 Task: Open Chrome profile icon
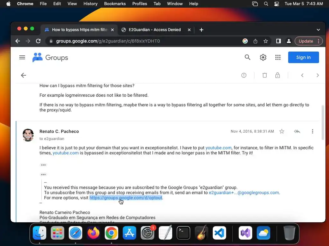pyautogui.click(x=289, y=41)
